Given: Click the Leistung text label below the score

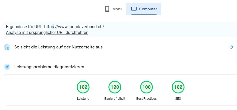Looking at the screenshot, I should (x=83, y=99).
